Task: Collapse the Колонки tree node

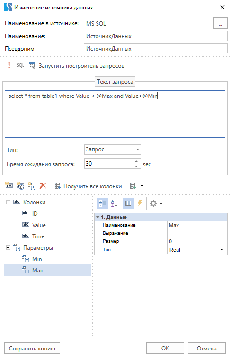Action: [x=9, y=202]
